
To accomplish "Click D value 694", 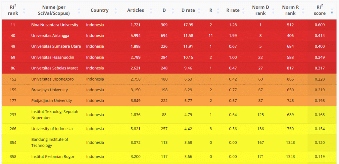I will coord(164,36).
